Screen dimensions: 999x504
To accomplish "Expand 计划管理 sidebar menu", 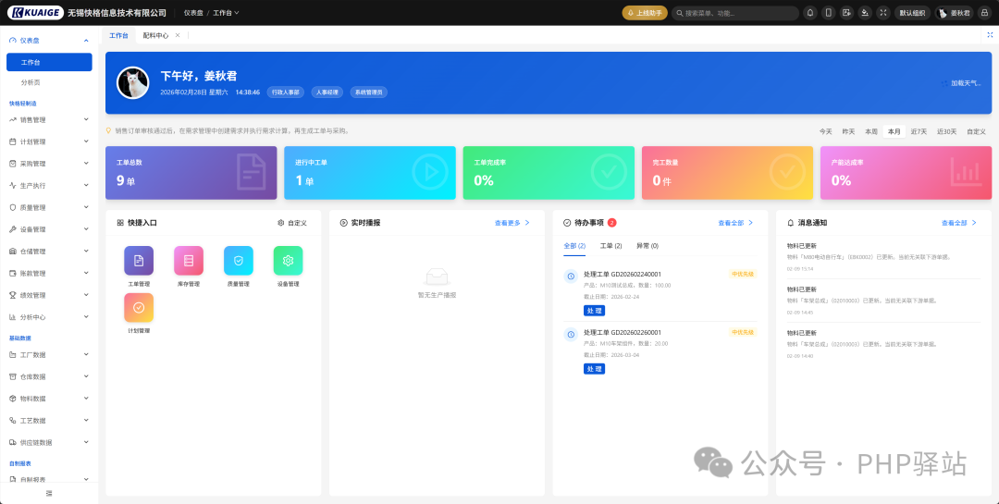I will (49, 141).
